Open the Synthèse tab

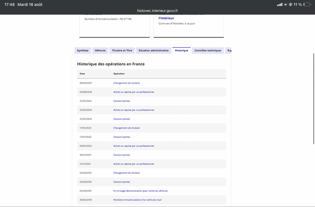pos(83,50)
